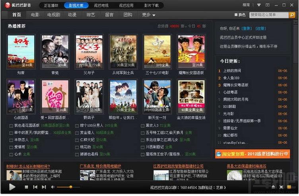Click the 换色 color change icon
This screenshot has width=299, height=196.
pos(236,15)
